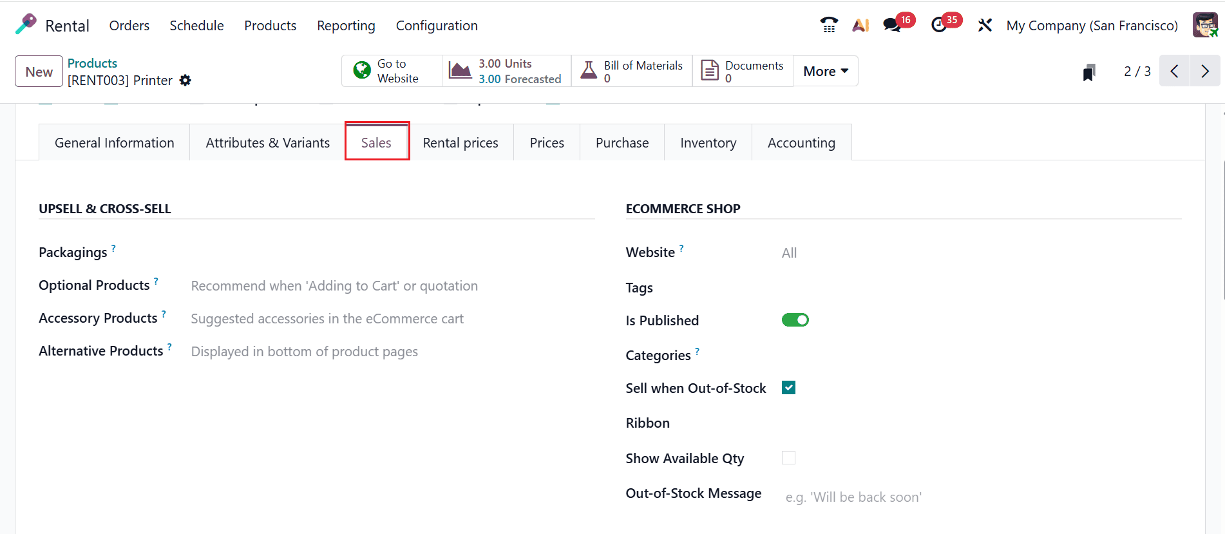Open the VoIP phone icon
This screenshot has height=534, width=1225.
[828, 25]
